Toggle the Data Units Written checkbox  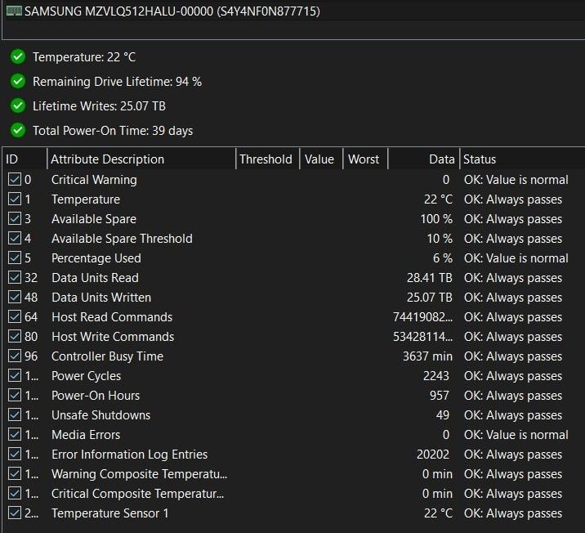[15, 297]
